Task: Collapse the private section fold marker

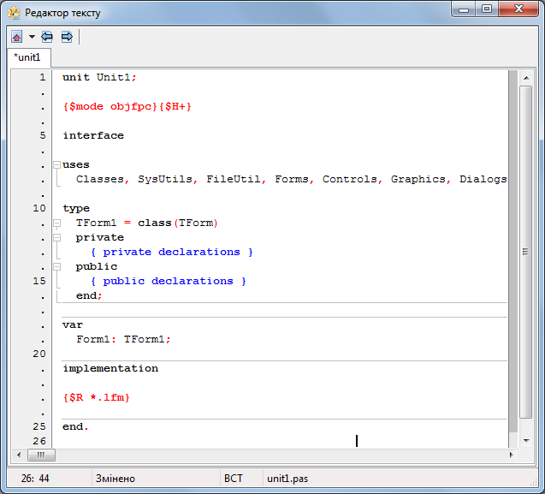Action: pyautogui.click(x=56, y=237)
